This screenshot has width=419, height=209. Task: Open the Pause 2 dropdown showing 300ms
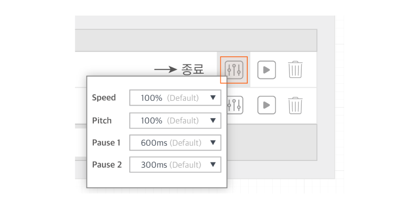175,165
